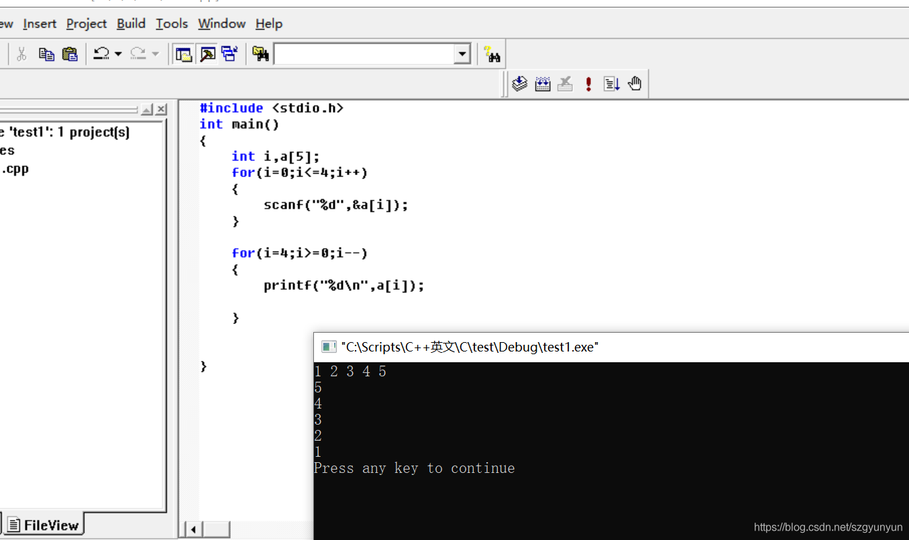Click inside the Find combo box field

pyautogui.click(x=364, y=54)
